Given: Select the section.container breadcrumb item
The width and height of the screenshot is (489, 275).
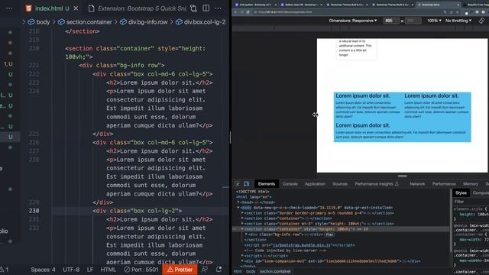Looking at the screenshot, I should [85, 22].
